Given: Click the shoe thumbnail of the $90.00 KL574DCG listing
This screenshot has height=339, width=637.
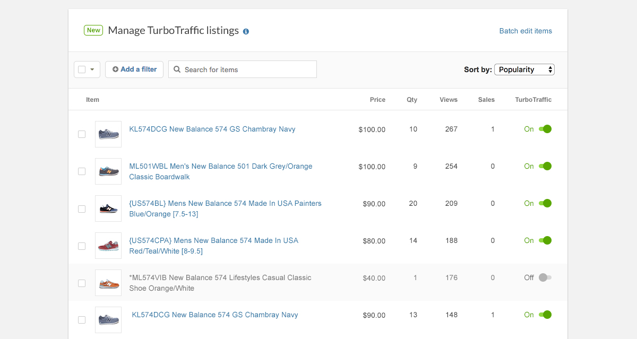Looking at the screenshot, I should point(108,320).
